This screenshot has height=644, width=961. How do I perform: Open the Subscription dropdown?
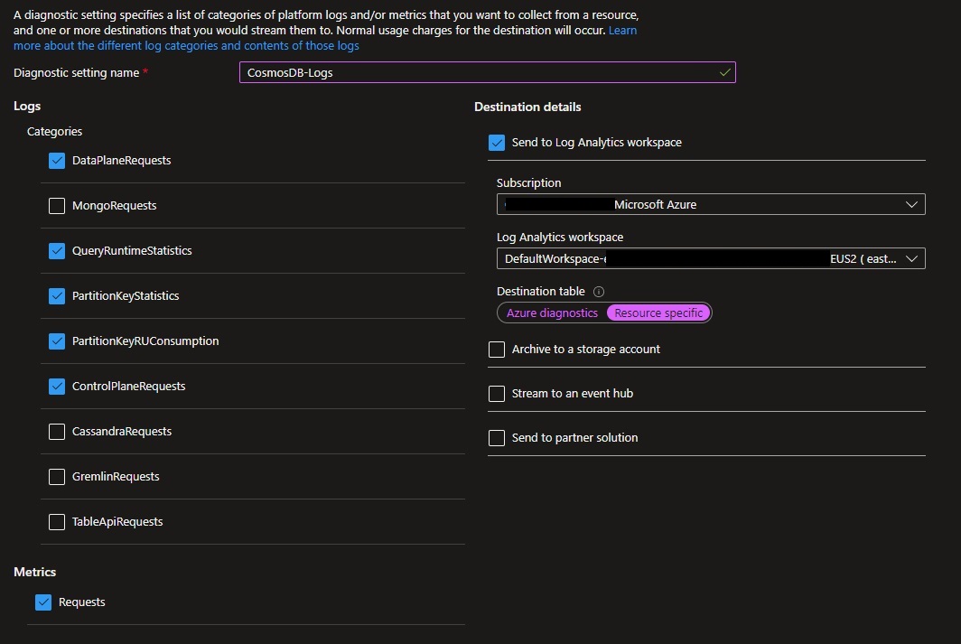coord(710,205)
